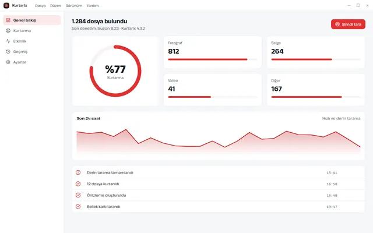Viewport: 373px width, 233px height.
Task: Click the Diğer progress bar
Action: click(x=316, y=97)
